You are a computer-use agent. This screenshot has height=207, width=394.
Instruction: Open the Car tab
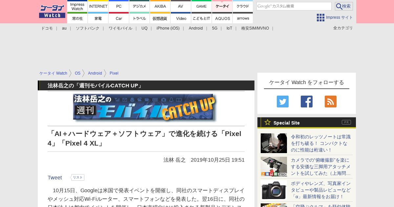(x=119, y=18)
